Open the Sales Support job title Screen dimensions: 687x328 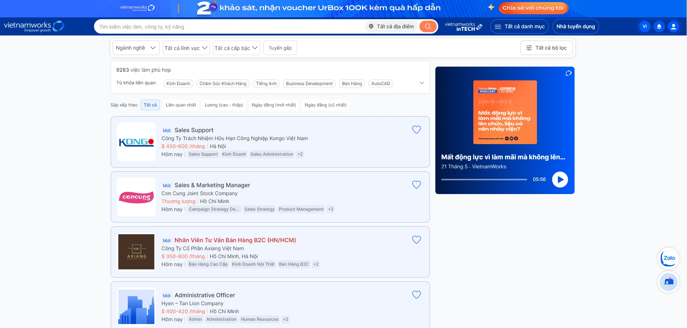pos(194,130)
